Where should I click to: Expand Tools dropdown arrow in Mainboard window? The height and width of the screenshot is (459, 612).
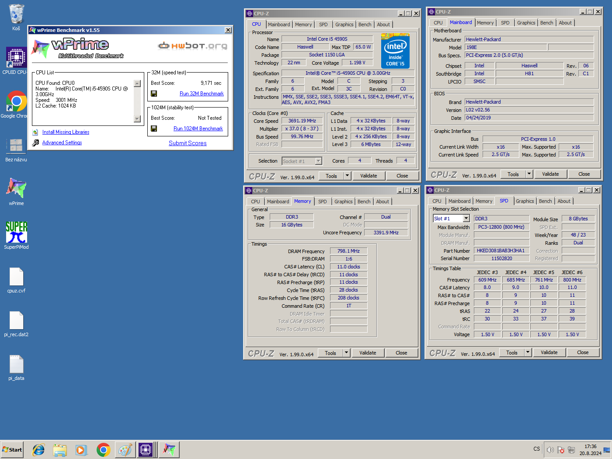[529, 174]
